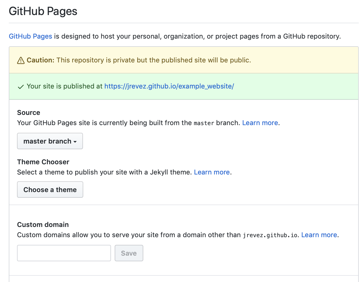Click the Source section heading
The image size is (363, 282).
(29, 113)
